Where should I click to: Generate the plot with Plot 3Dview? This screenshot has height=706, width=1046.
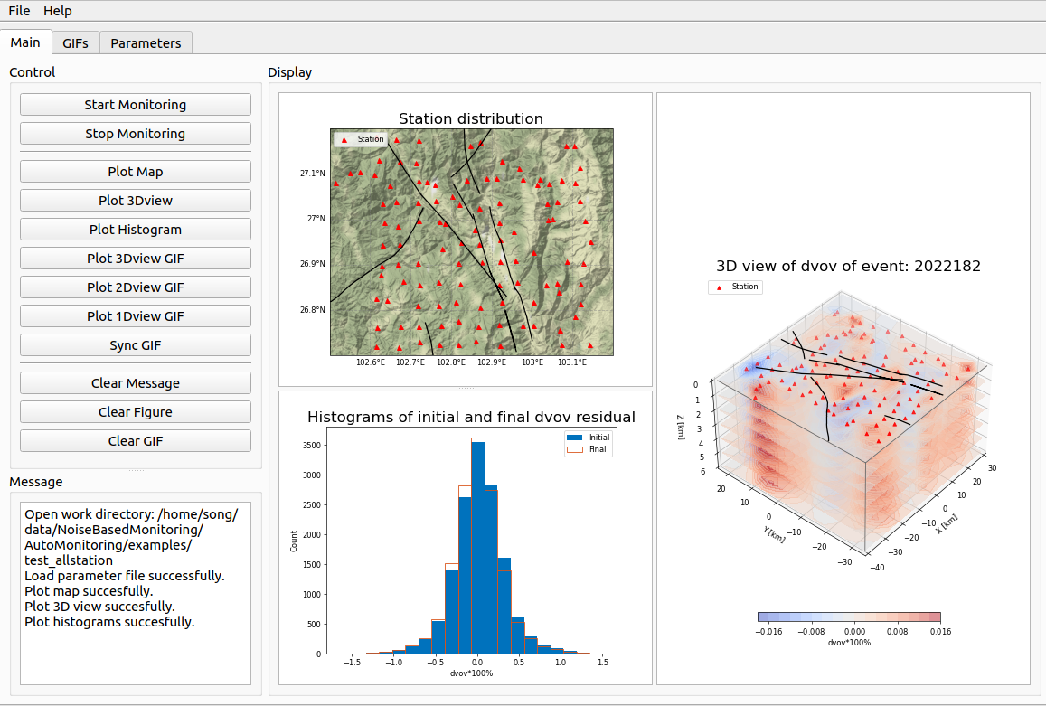[136, 201]
